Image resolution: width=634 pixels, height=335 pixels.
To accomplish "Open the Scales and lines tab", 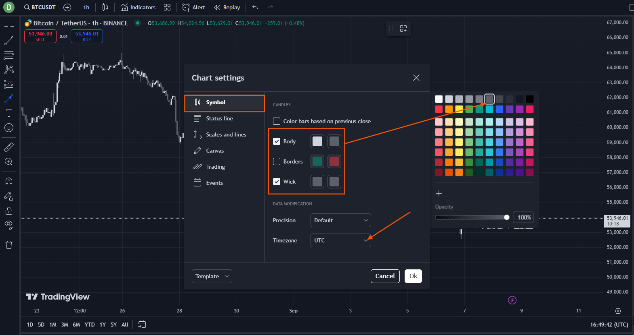I will click(x=224, y=134).
